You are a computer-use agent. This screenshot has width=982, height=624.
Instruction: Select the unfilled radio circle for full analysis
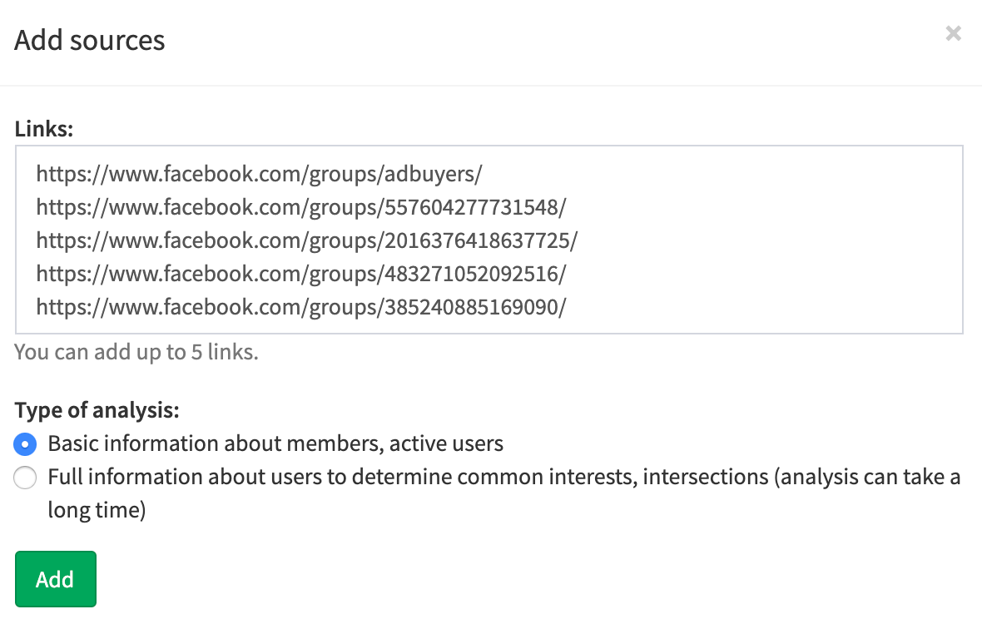pyautogui.click(x=25, y=478)
